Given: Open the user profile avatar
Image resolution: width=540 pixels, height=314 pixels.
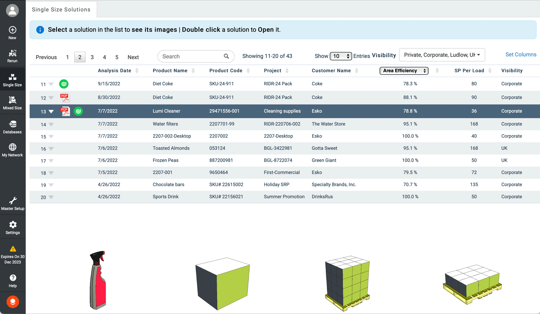Looking at the screenshot, I should (12, 10).
